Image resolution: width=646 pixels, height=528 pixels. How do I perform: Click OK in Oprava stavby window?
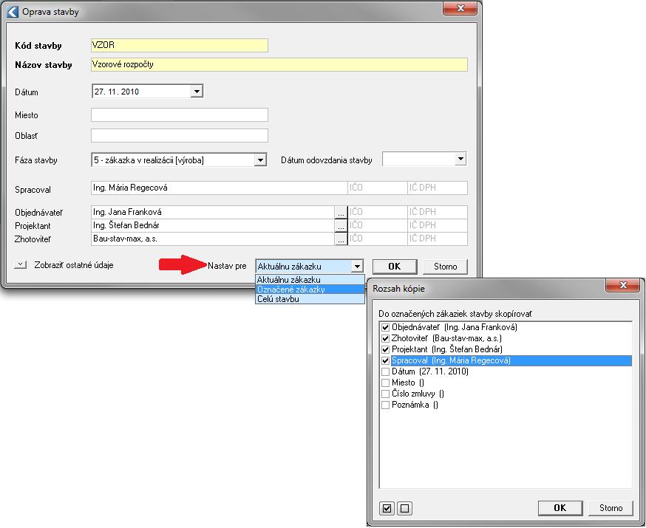(x=395, y=267)
